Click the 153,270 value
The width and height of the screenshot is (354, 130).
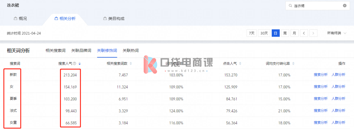(x=230, y=75)
